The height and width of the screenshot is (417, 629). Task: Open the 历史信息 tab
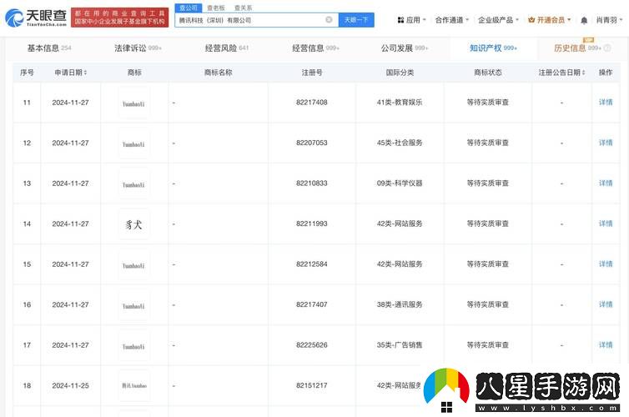pos(577,48)
